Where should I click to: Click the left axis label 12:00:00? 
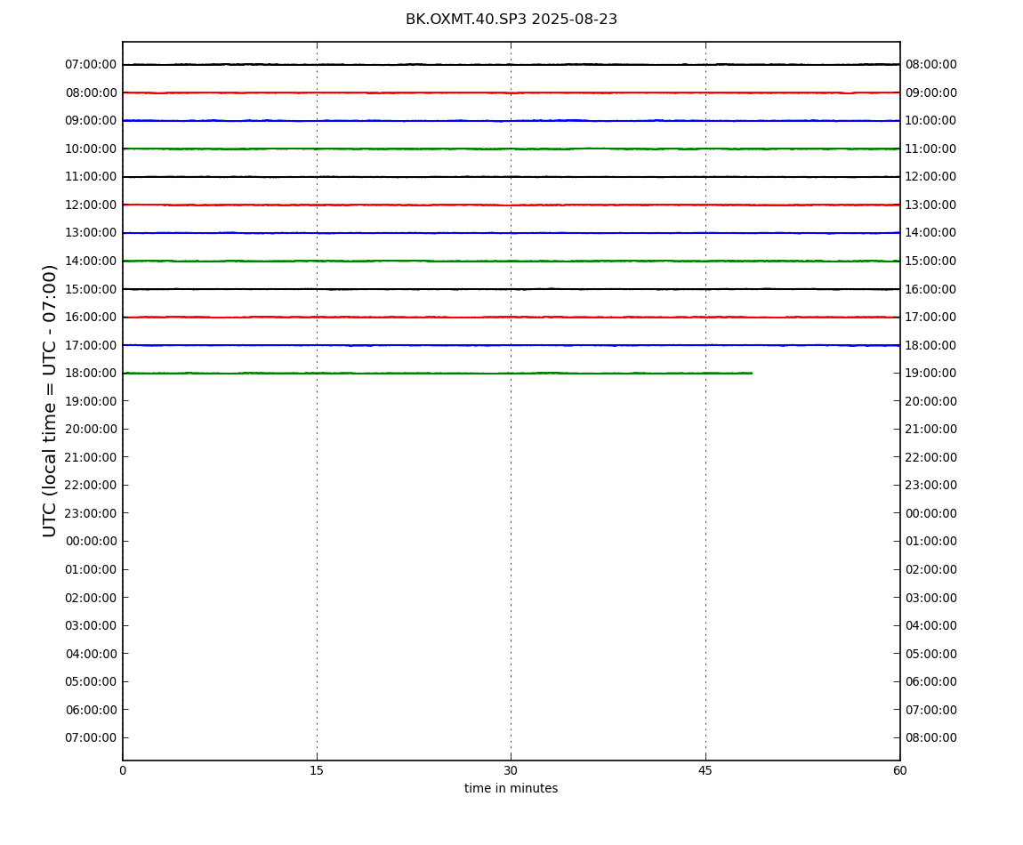(x=91, y=205)
